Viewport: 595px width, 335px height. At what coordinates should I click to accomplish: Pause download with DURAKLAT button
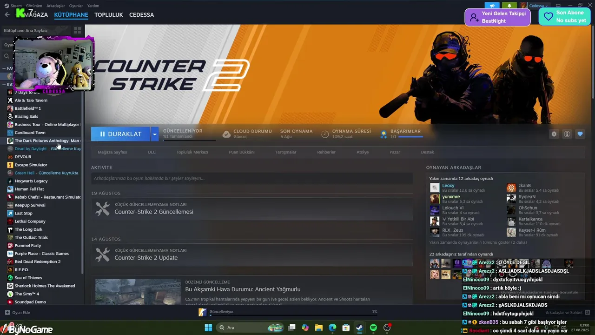[x=120, y=134]
